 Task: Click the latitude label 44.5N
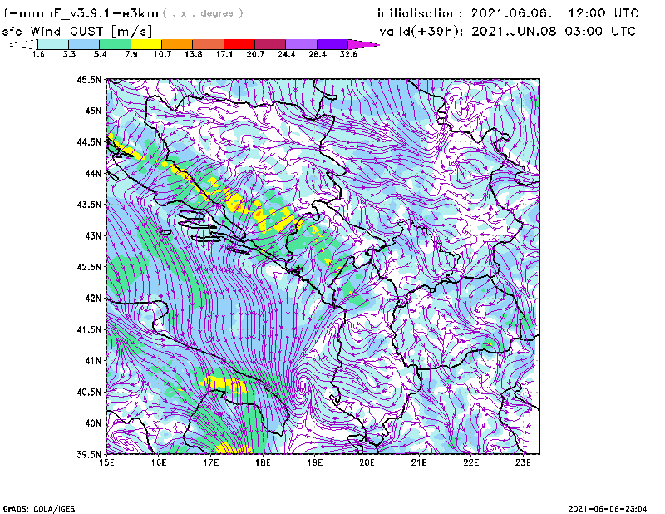coord(89,141)
